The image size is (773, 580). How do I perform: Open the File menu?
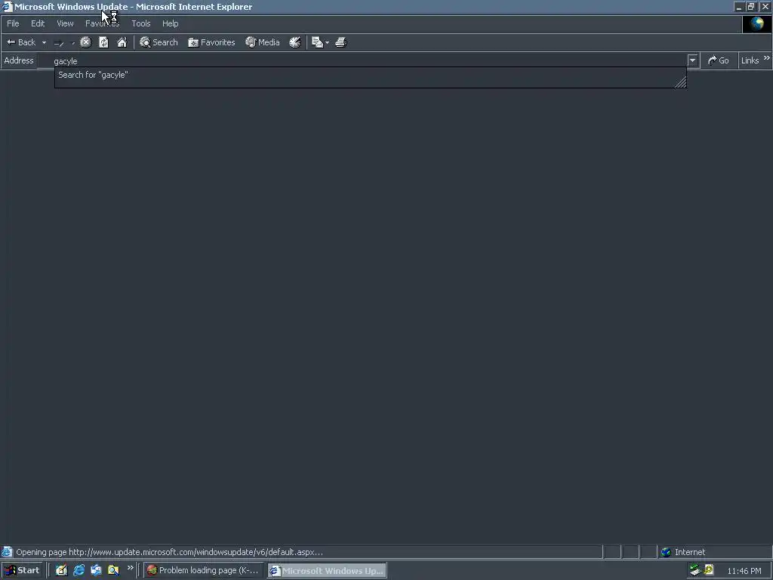click(13, 23)
